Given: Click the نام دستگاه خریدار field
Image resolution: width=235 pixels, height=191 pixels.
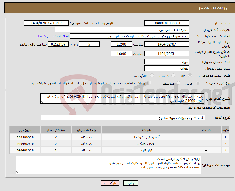Looking at the screenshot, I should 122,30.
